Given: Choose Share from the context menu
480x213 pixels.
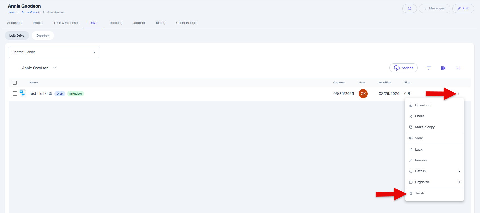Looking at the screenshot, I should [434, 116].
